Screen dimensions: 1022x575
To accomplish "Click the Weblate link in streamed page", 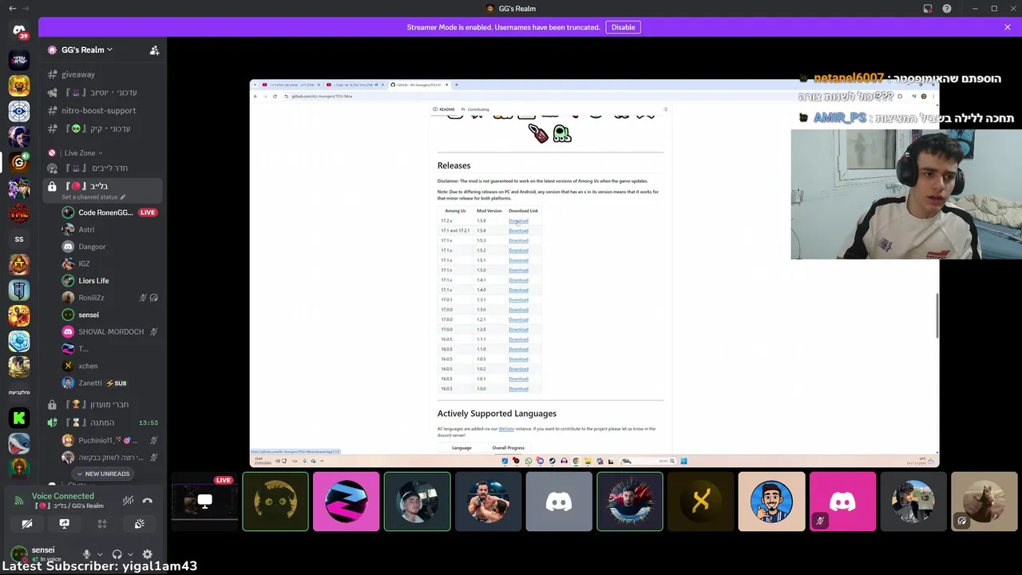I will pyautogui.click(x=506, y=429).
